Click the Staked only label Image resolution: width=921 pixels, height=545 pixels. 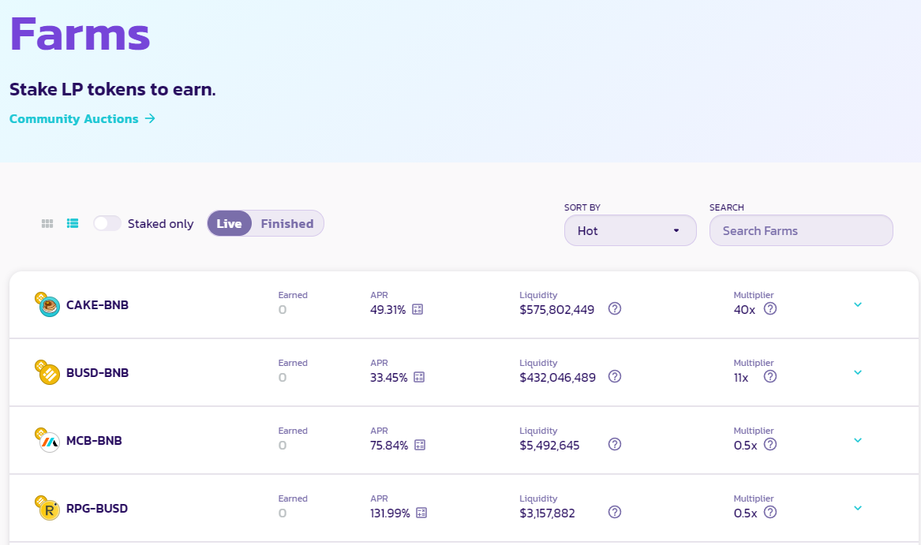[x=160, y=224]
